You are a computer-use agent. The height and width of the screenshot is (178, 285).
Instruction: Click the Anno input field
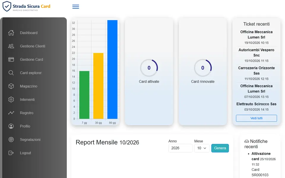coord(180,148)
